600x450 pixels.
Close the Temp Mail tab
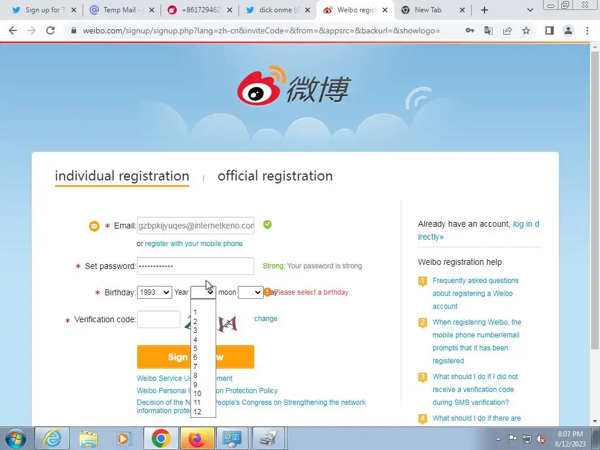click(152, 10)
